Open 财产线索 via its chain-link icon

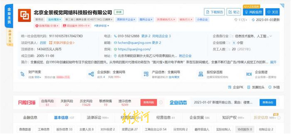22,74
